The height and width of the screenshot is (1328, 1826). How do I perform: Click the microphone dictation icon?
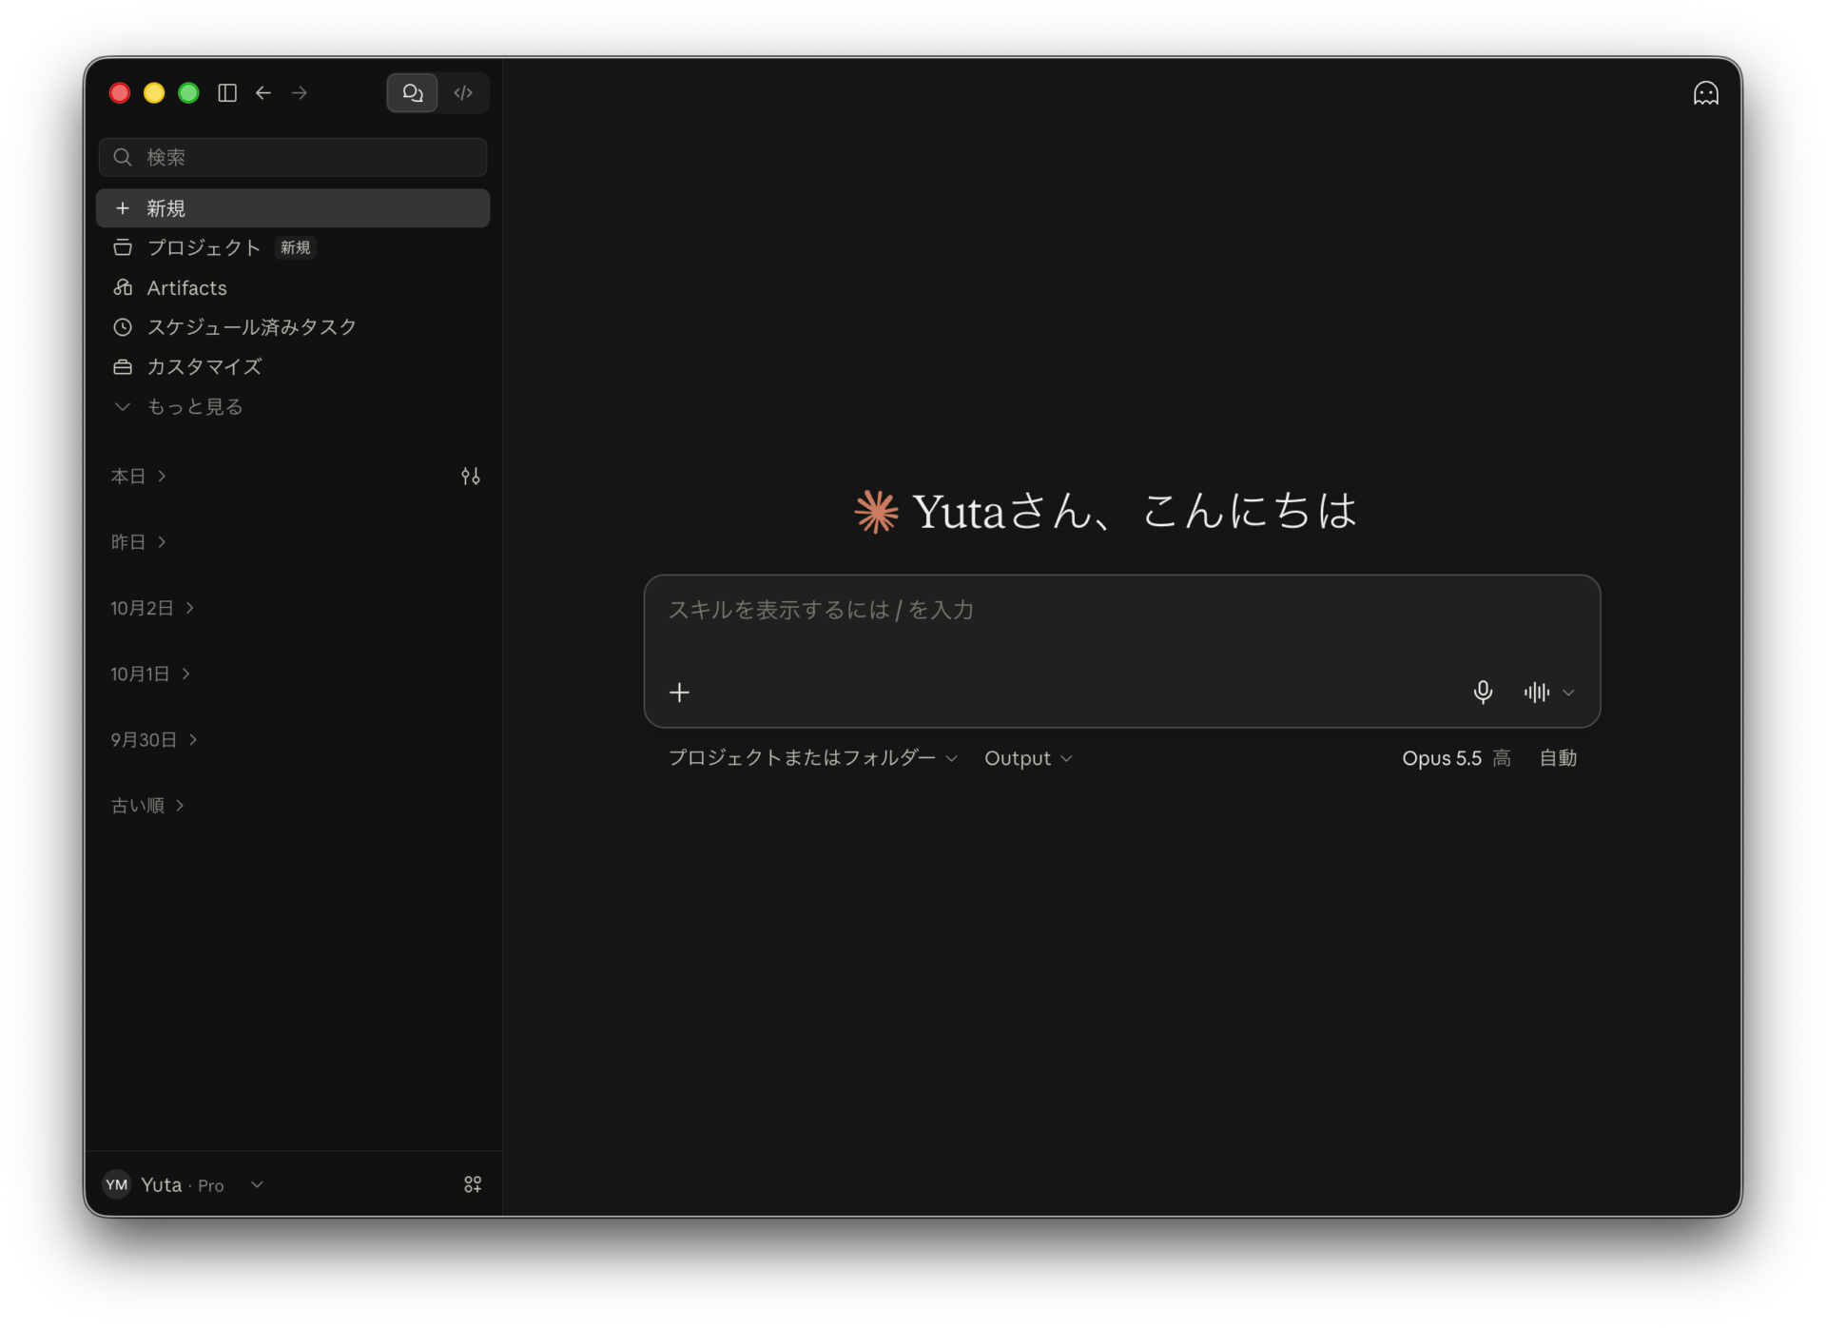1483,693
